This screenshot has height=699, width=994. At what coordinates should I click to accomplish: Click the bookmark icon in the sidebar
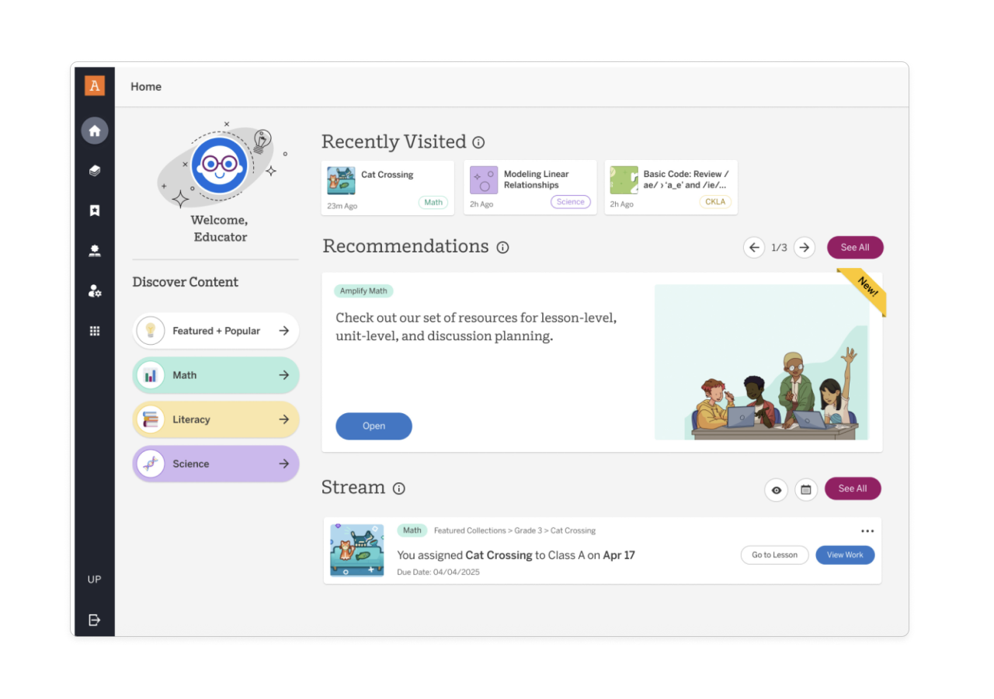point(95,210)
